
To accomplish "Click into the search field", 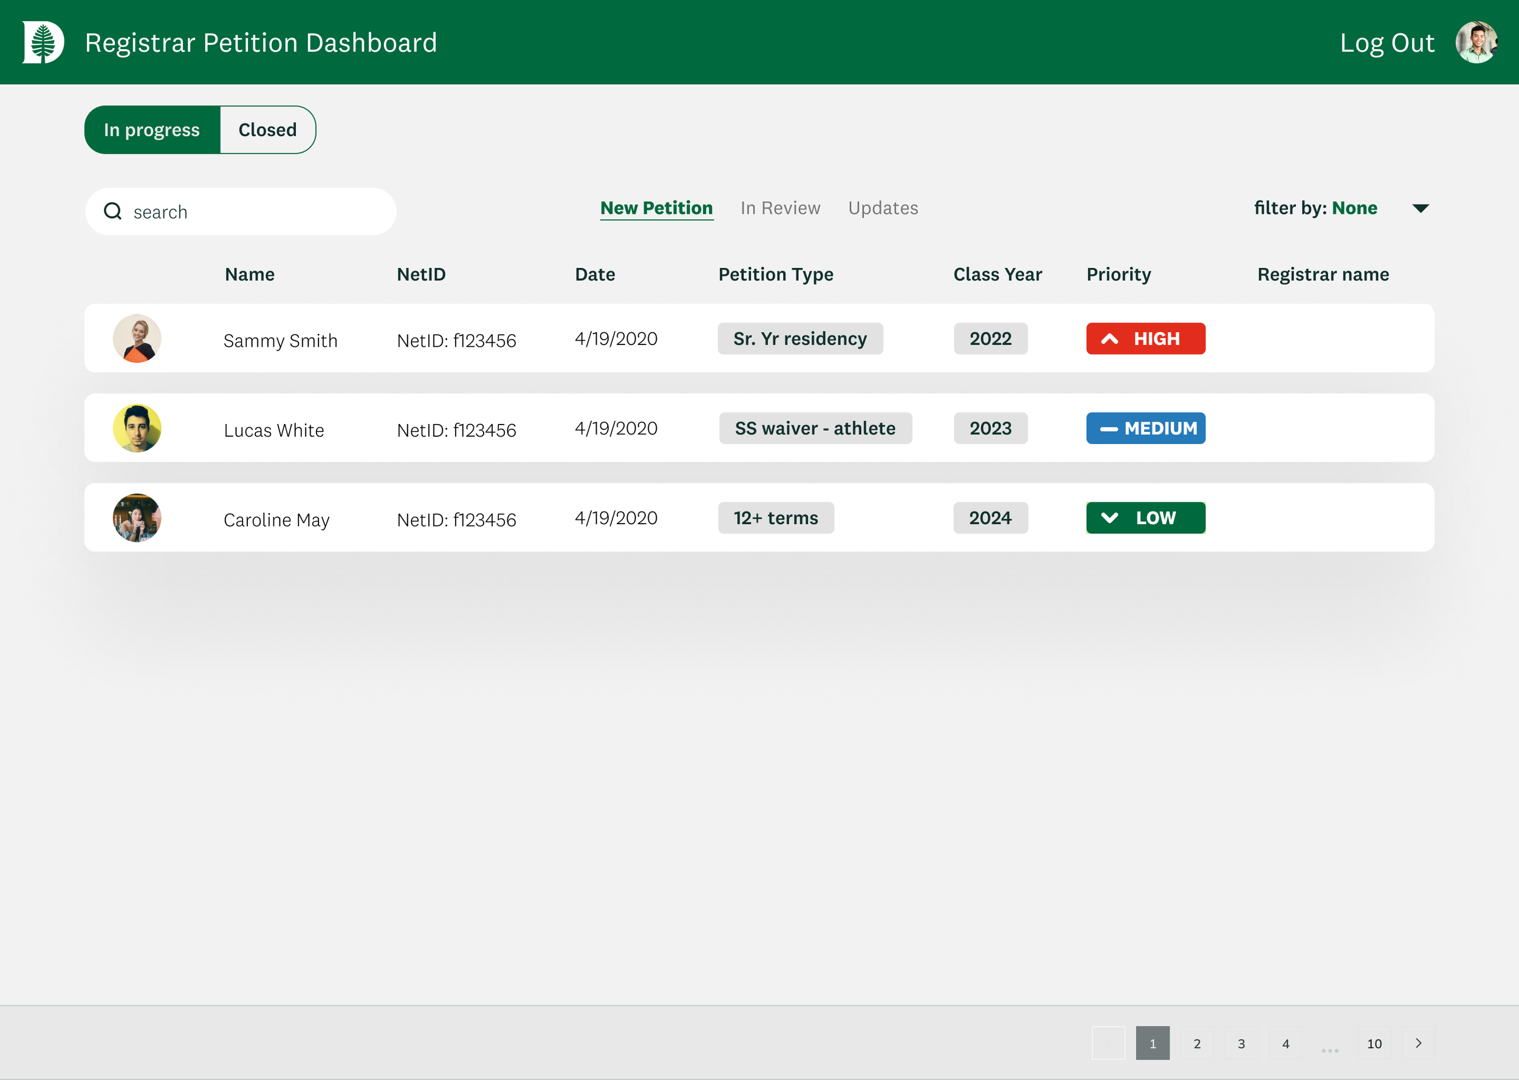I will point(253,211).
